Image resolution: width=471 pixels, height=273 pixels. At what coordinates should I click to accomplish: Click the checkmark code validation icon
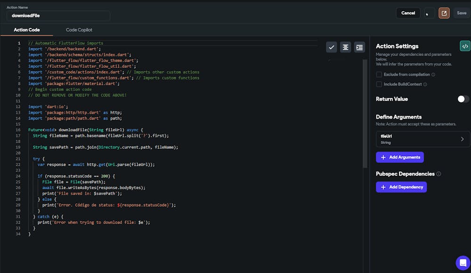[x=332, y=47]
